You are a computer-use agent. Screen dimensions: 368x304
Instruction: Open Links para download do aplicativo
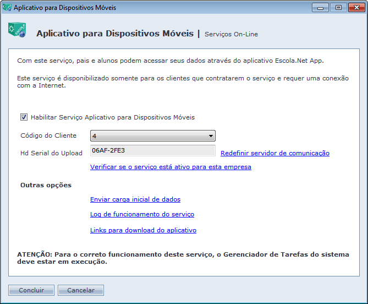[143, 230]
